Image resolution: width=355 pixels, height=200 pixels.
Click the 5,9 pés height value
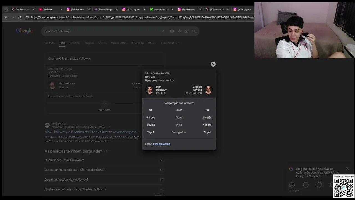point(151,117)
